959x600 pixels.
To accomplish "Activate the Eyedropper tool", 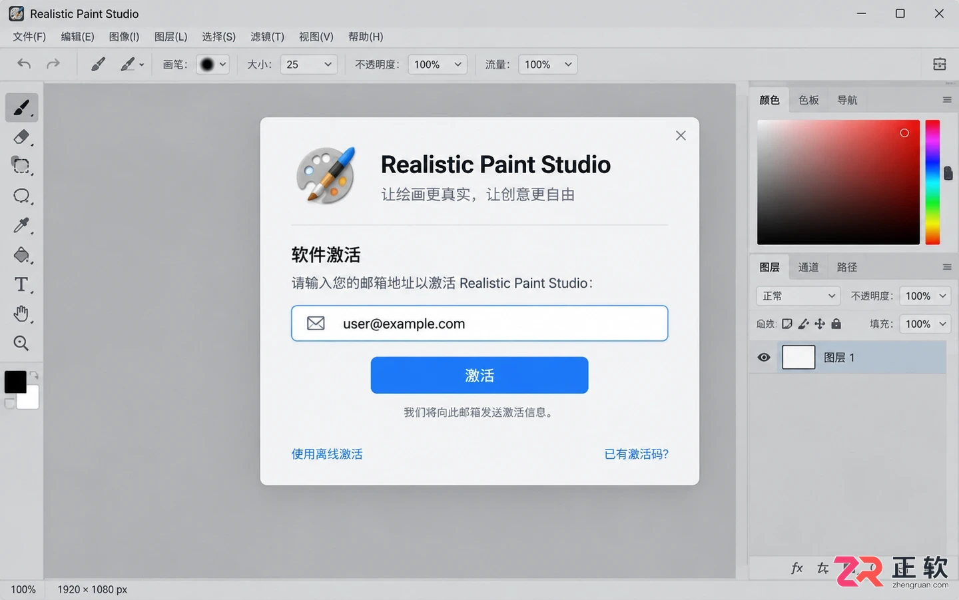I will pos(21,226).
